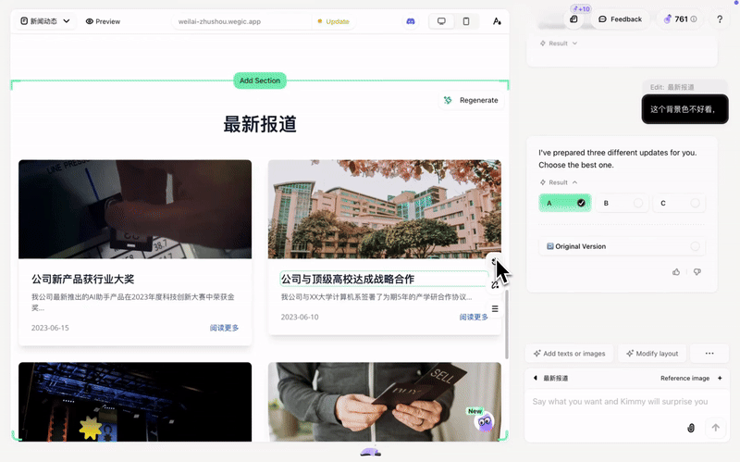This screenshot has height=462, width=740.
Task: Click the Add Section button
Action: click(260, 81)
